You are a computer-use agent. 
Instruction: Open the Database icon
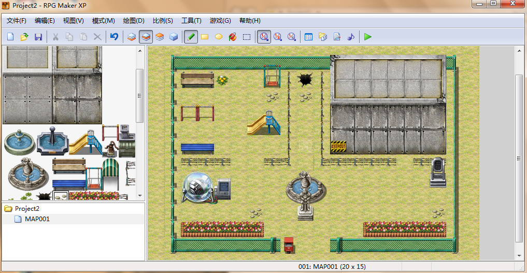[308, 37]
